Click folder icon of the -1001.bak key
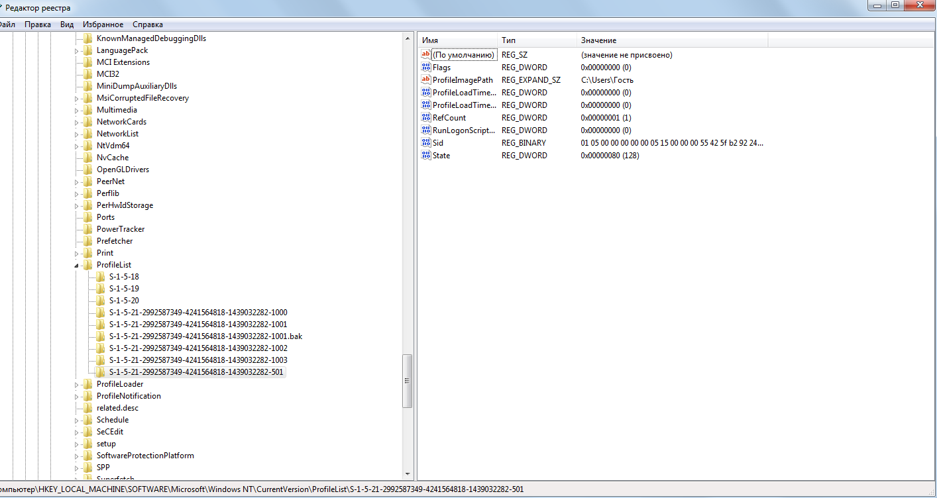Screen dimensions: 937x498 tap(100, 336)
